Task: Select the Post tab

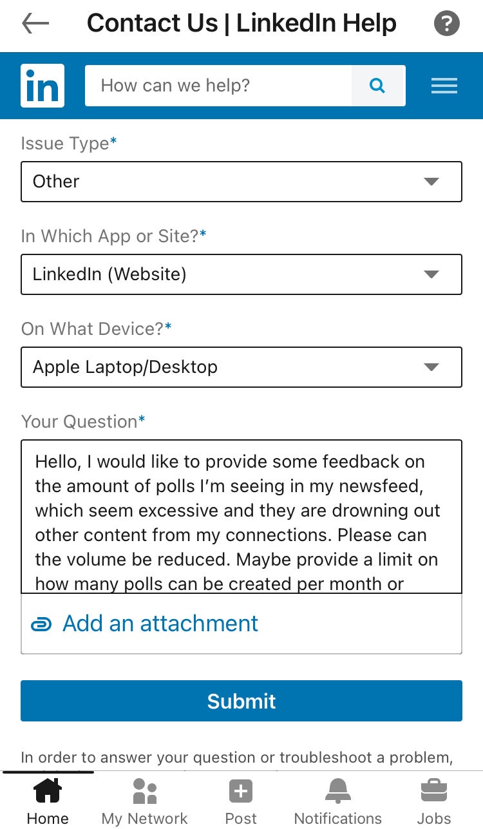Action: [x=241, y=801]
